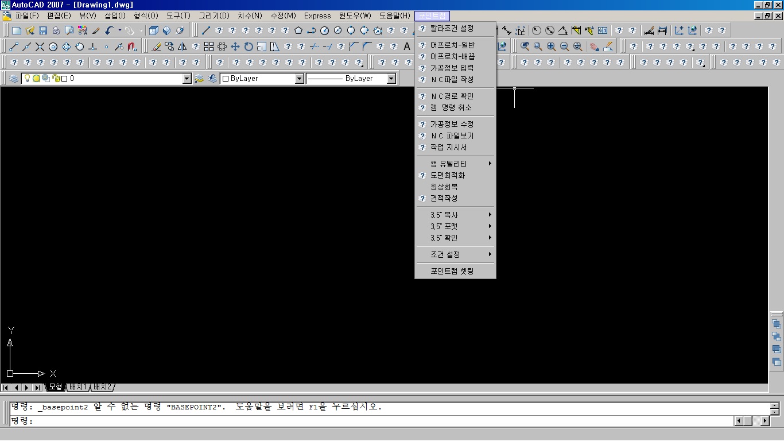Click the New drawing icon
Screen dimensions: 784x441
tap(17, 30)
